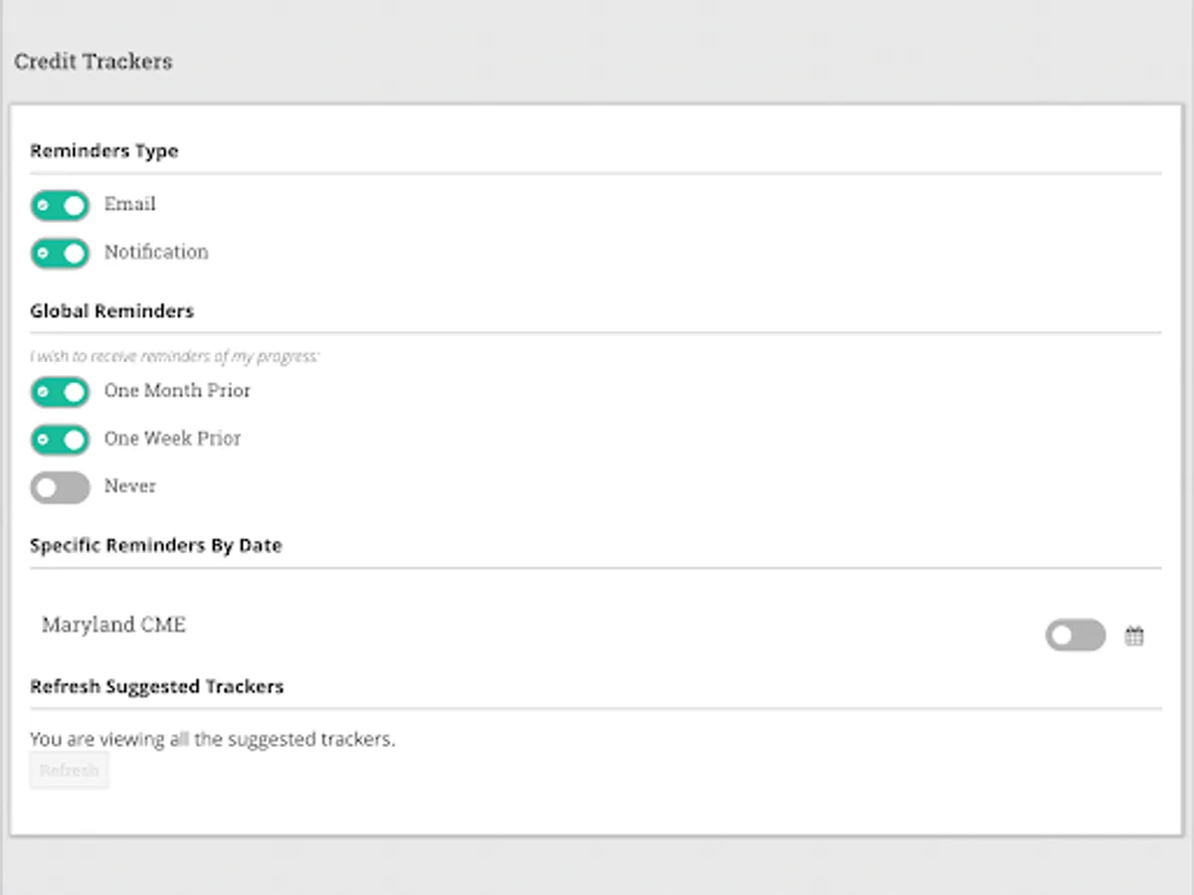The image size is (1194, 895).
Task: Enable the Maryland CME specific reminder toggle
Action: click(1075, 635)
